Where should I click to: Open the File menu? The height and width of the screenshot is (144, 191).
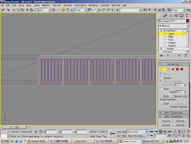2,5
